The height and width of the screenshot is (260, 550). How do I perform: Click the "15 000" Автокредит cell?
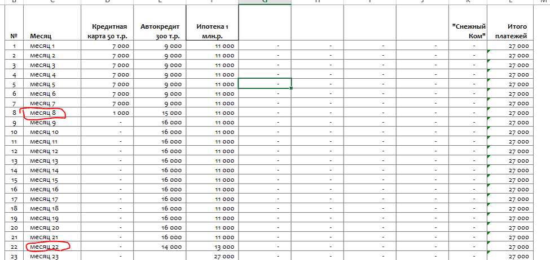(160, 113)
